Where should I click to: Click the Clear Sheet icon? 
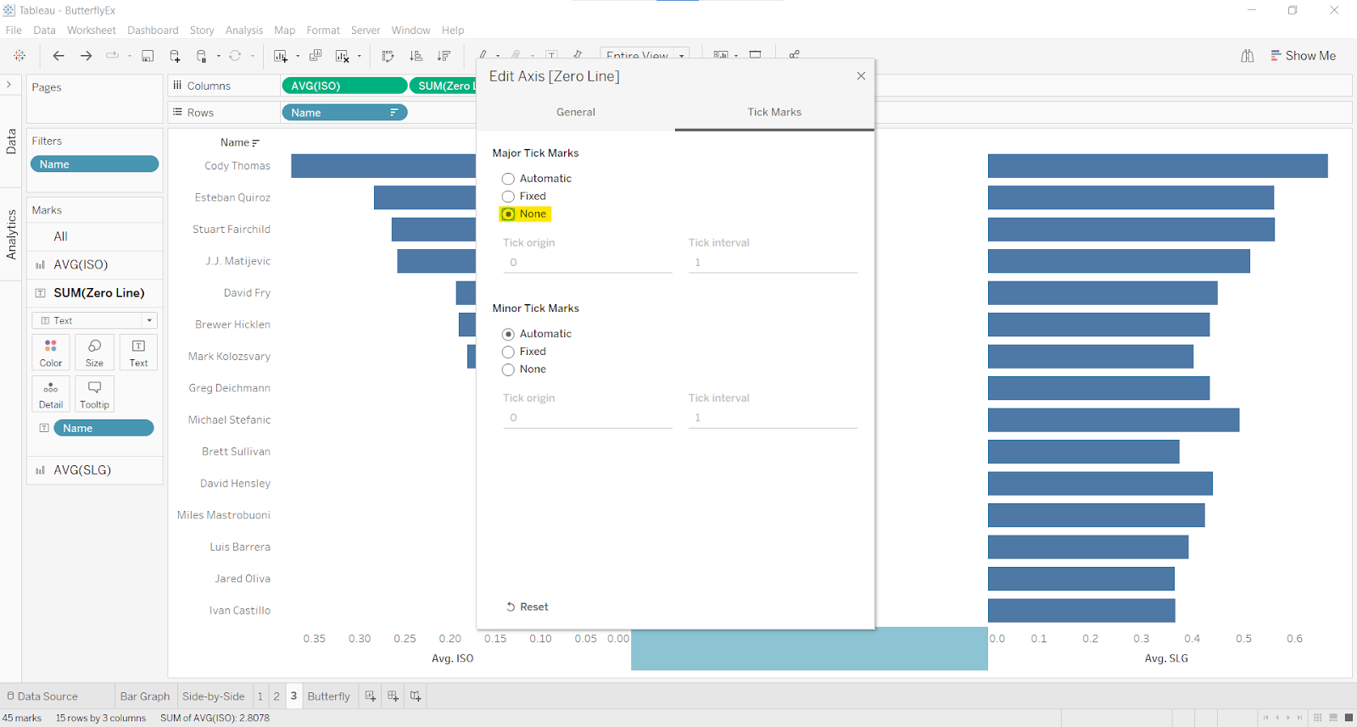[x=343, y=56]
